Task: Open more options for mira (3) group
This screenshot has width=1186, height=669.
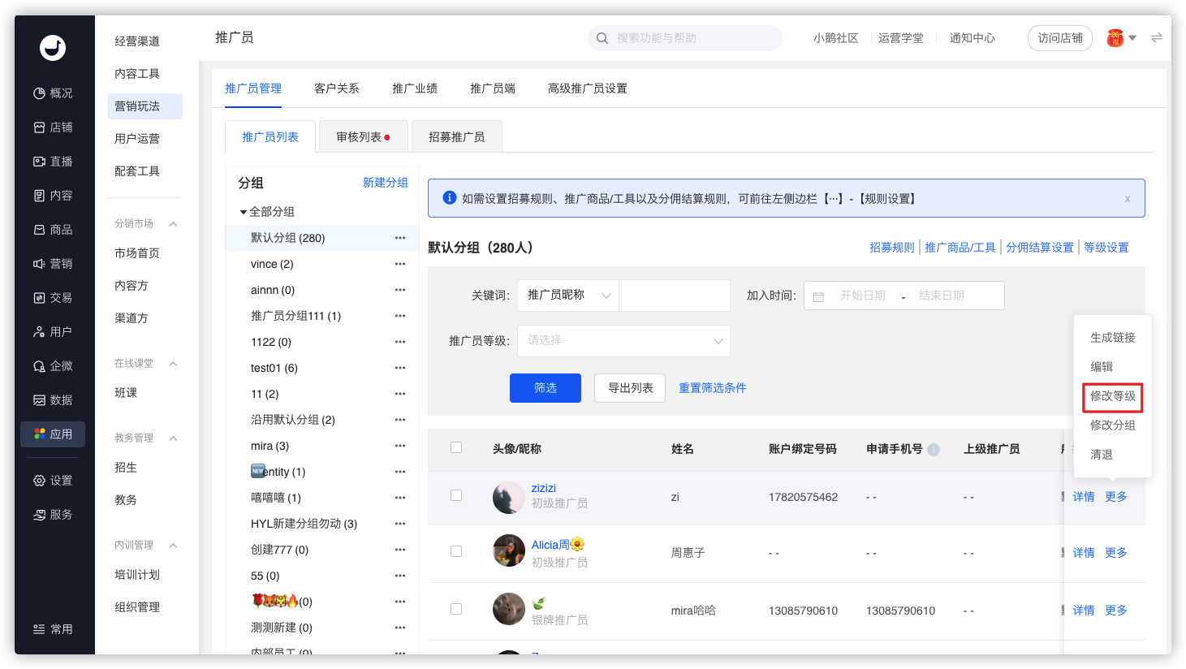Action: point(400,446)
